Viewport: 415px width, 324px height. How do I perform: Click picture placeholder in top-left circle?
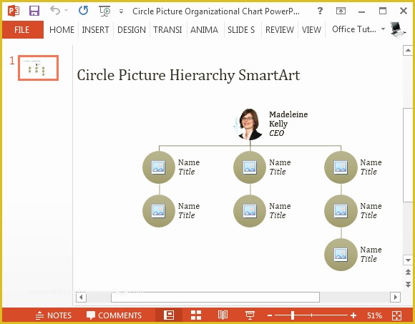pos(158,167)
